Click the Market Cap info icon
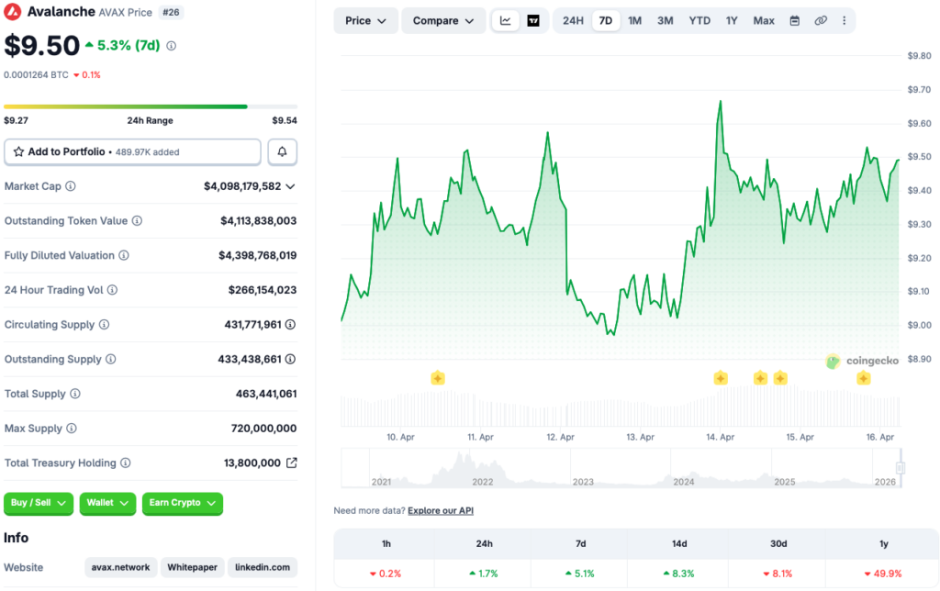This screenshot has height=591, width=940. point(71,186)
